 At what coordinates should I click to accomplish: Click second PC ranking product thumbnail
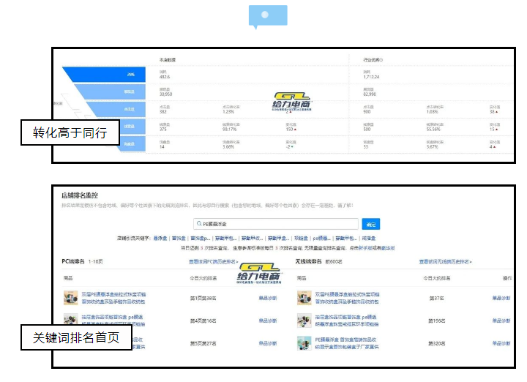[71, 321]
